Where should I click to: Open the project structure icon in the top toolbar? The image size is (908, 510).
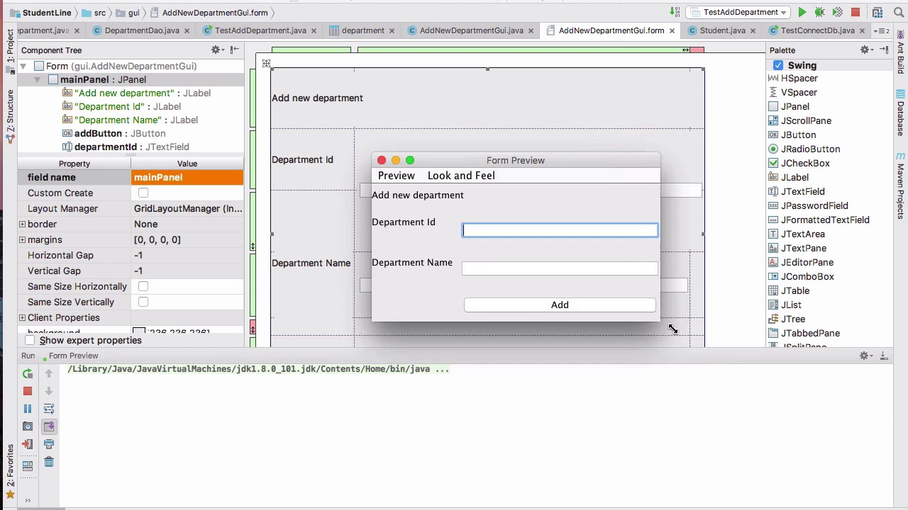click(877, 13)
